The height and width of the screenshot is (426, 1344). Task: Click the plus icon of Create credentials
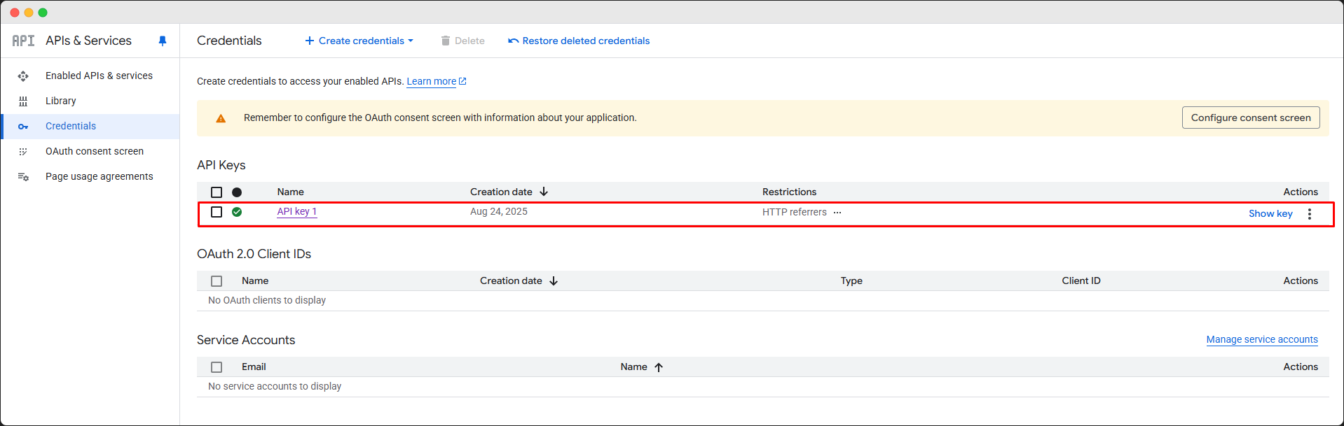point(310,41)
